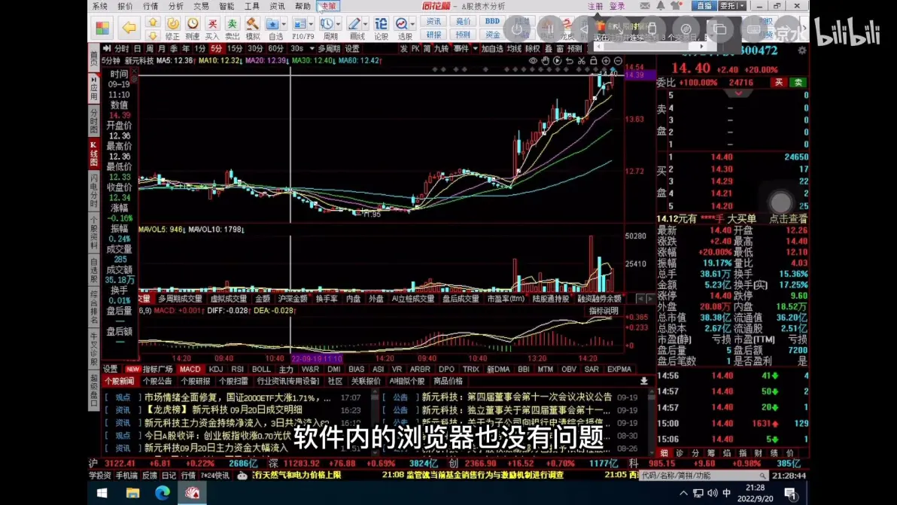Expand the 事件 dropdown arrow
The width and height of the screenshot is (897, 505).
(475, 49)
